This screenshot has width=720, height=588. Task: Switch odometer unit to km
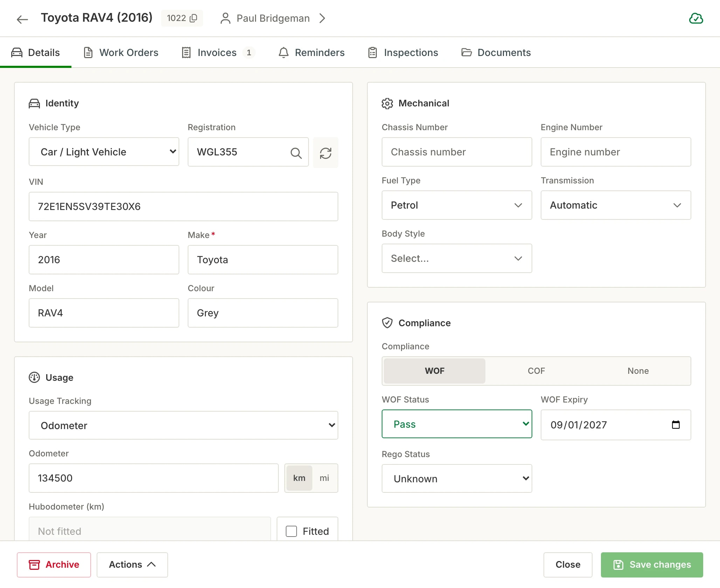299,478
